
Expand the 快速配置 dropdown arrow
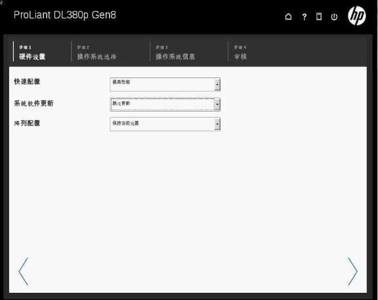217,85
